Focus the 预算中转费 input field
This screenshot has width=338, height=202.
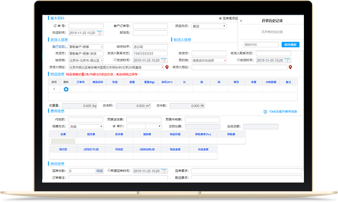(x=202, y=119)
